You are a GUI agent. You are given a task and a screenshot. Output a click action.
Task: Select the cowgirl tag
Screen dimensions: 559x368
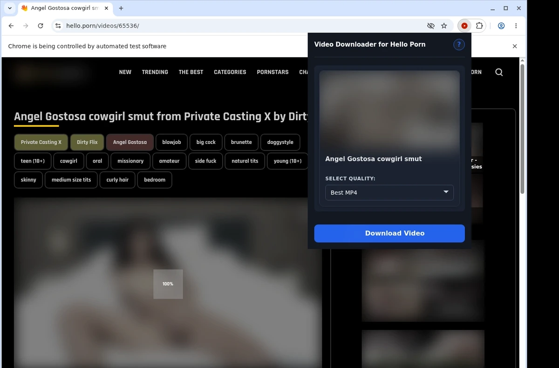[x=68, y=161]
